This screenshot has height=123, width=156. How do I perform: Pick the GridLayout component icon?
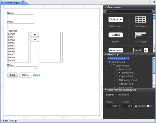point(141,20)
